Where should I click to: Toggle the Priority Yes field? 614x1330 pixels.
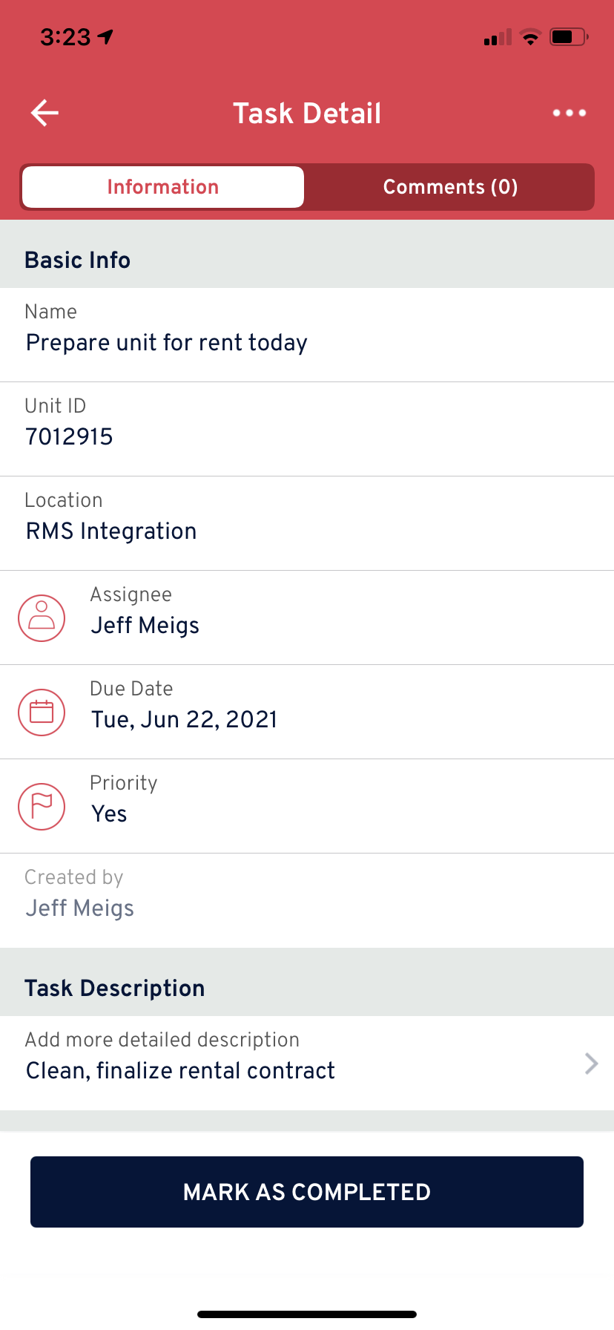point(307,806)
